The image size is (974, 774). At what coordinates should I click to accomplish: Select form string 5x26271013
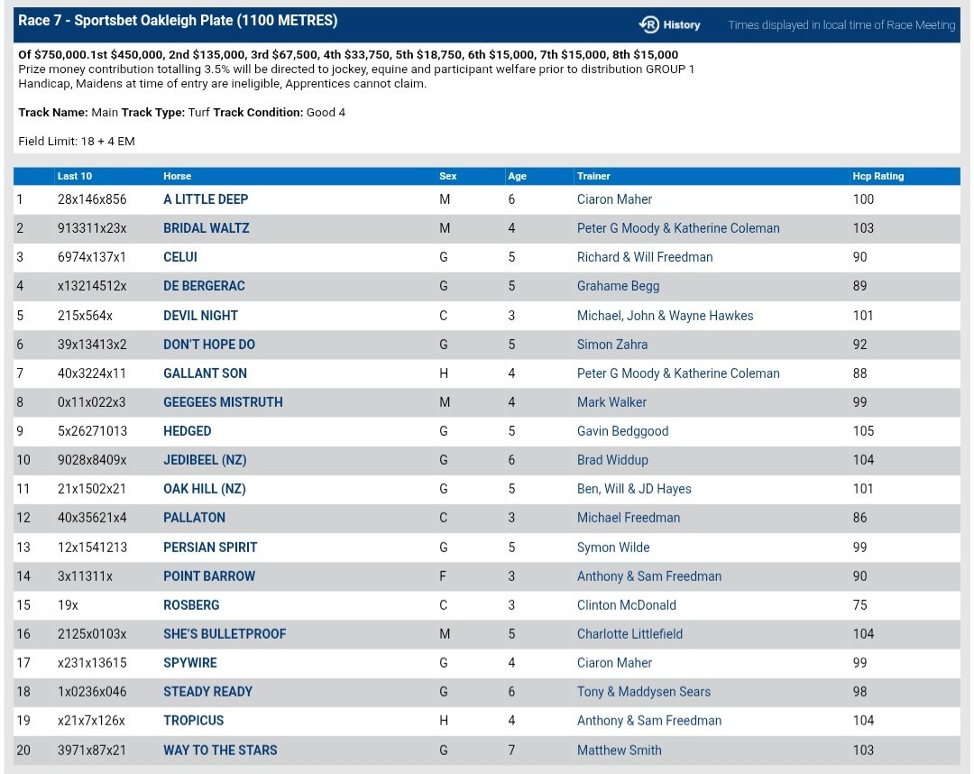[x=92, y=431]
